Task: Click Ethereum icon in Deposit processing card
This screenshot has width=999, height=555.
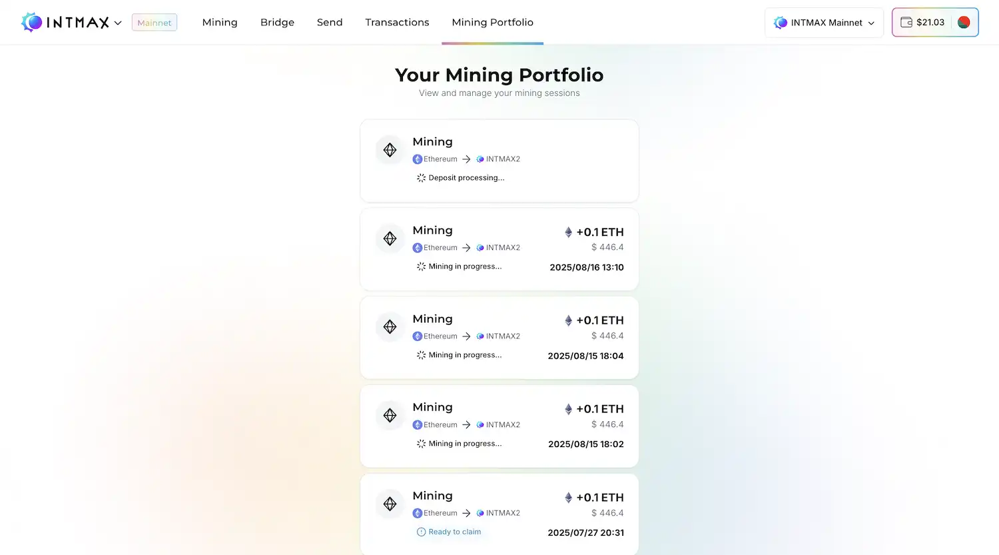Action: 418,159
